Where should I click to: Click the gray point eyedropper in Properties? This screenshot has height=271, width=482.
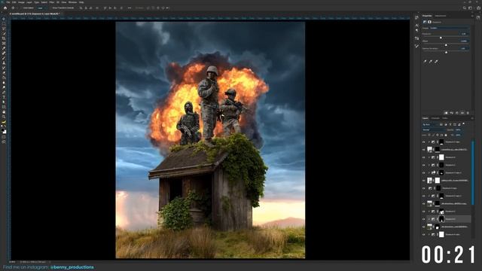point(430,62)
